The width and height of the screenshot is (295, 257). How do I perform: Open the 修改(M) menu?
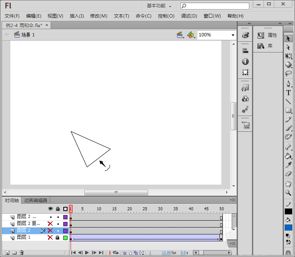tap(99, 16)
